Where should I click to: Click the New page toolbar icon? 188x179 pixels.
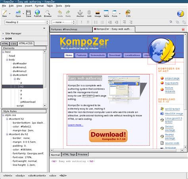[x=5, y=13]
